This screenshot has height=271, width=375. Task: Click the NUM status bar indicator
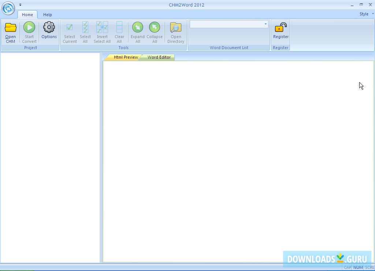(x=358, y=267)
